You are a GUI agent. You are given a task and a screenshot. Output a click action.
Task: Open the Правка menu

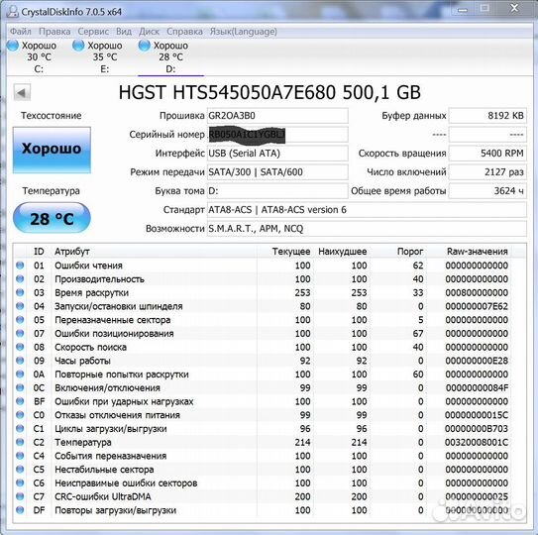(x=54, y=32)
